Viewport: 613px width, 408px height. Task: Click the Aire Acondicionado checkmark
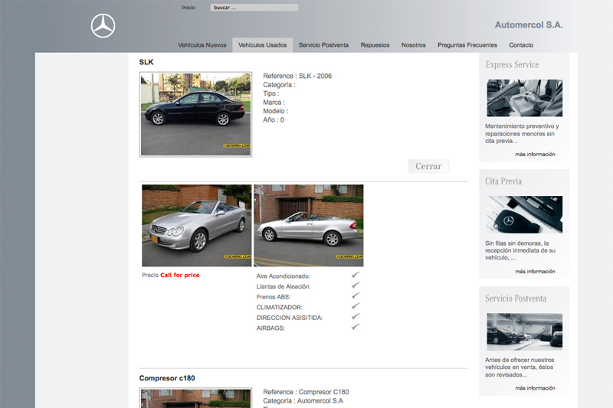[x=356, y=275]
